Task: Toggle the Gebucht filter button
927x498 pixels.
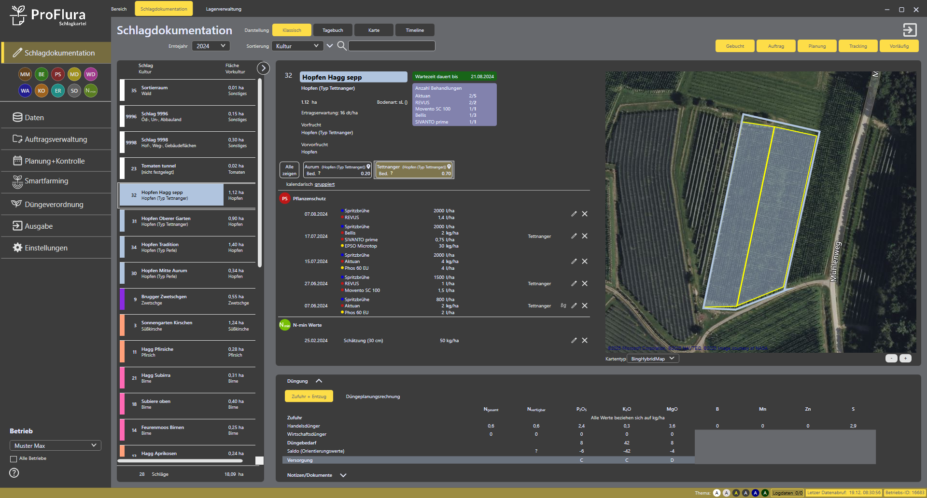Action: pyautogui.click(x=735, y=46)
